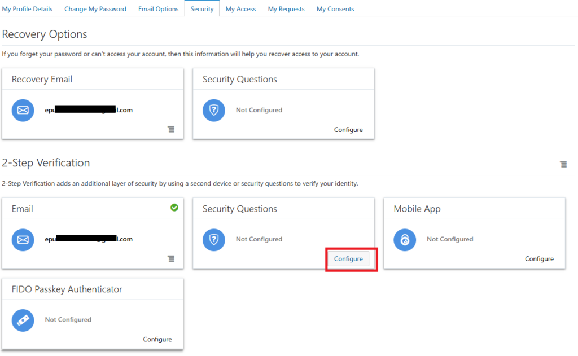
Task: Configure the Mobile App verification
Action: click(539, 259)
